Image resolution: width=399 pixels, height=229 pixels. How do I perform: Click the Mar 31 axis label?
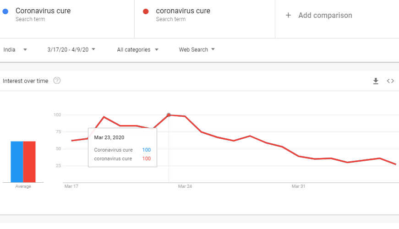(x=298, y=186)
